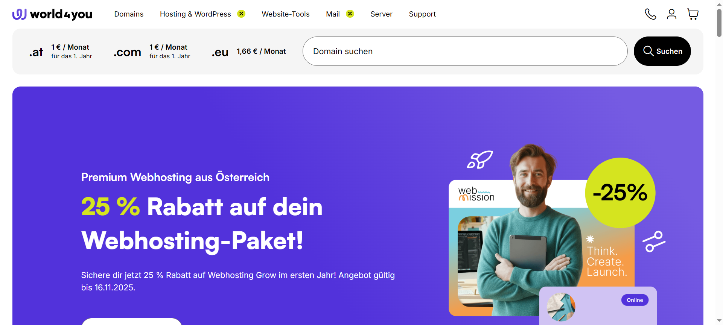Open the user account icon

click(x=671, y=14)
